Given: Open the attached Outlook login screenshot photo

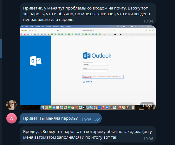Looking at the screenshot, I should tap(88, 68).
